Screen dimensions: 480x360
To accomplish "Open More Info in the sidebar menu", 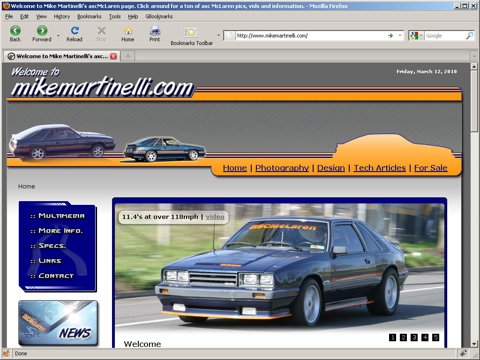I will coord(57,231).
